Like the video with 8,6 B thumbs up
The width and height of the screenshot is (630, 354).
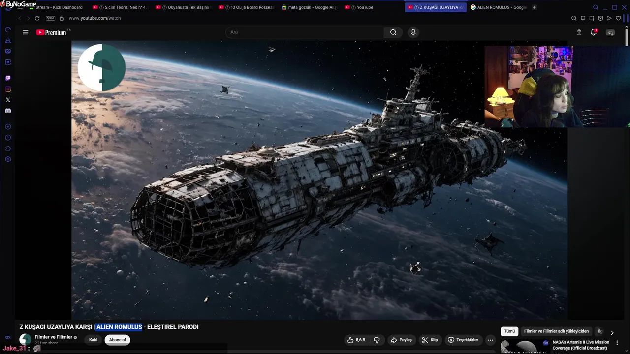tap(356, 340)
